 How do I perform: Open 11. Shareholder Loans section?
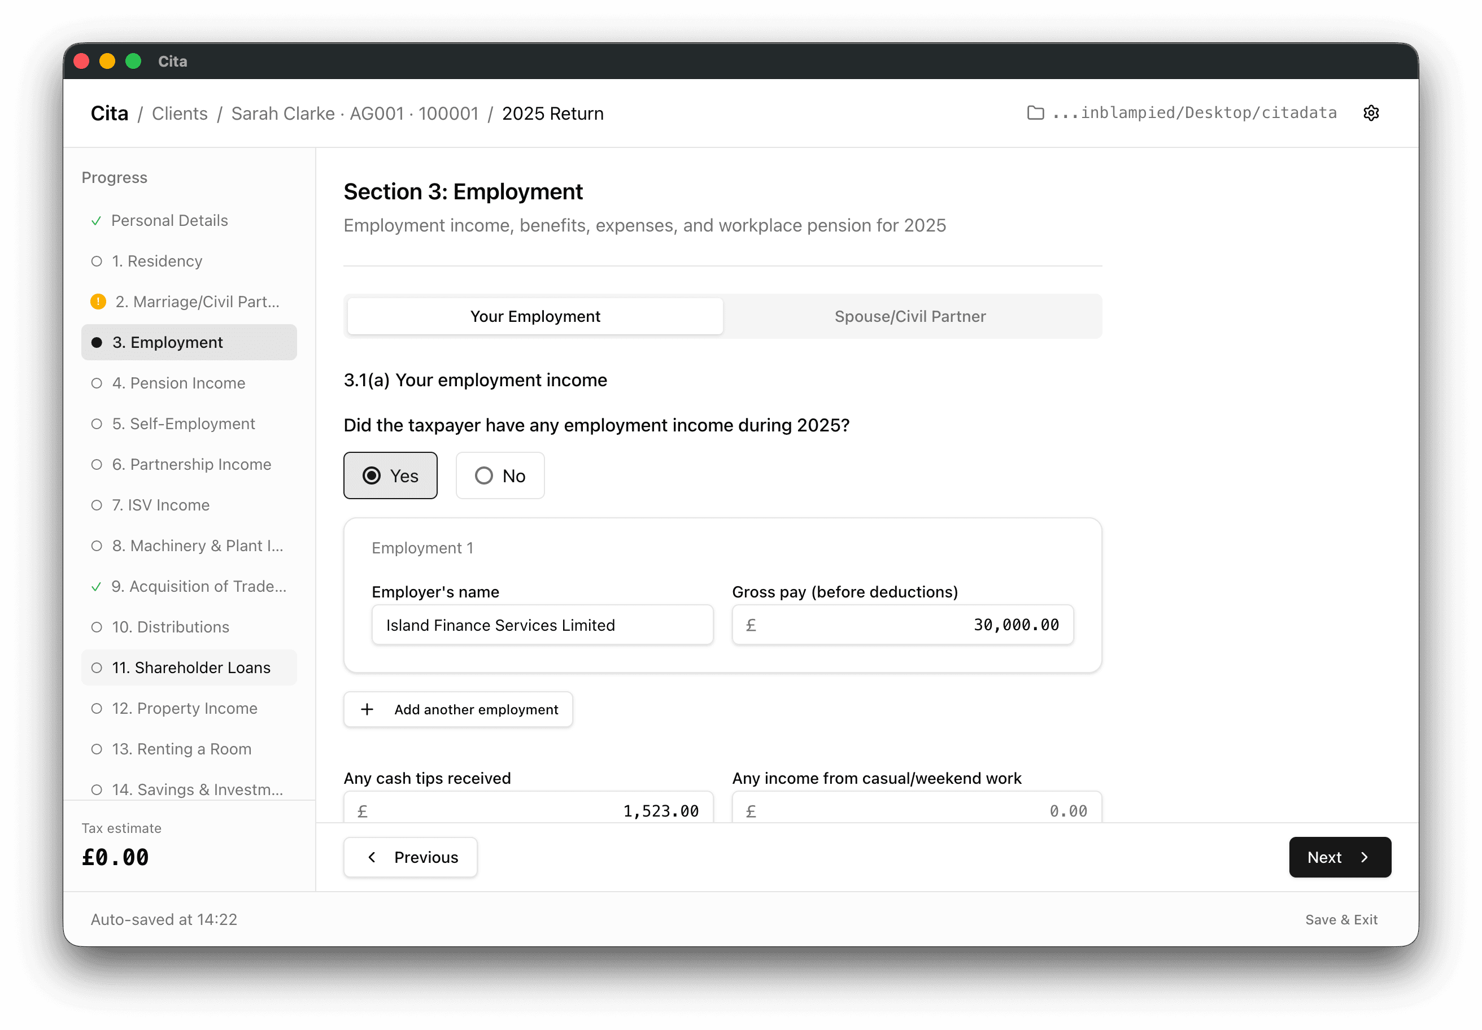(189, 668)
